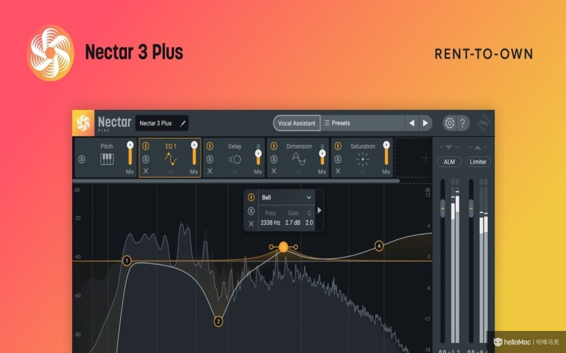Click the down triangle above ALM

click(x=449, y=147)
